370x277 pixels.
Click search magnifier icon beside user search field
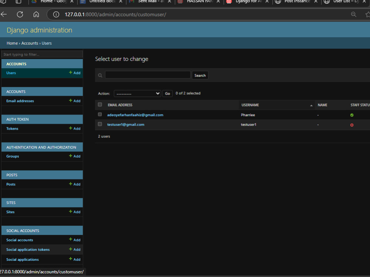(x=100, y=75)
